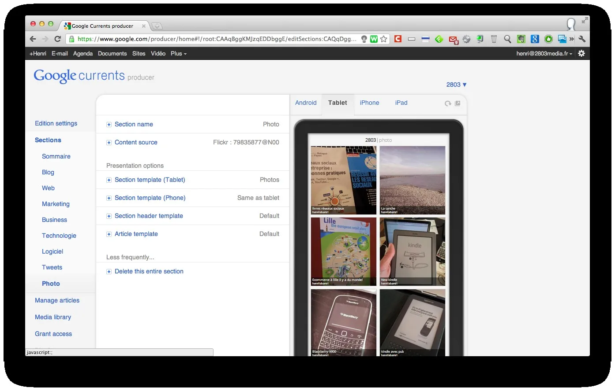The width and height of the screenshot is (615, 391).
Task: Open a new browser tab
Action: tap(157, 26)
